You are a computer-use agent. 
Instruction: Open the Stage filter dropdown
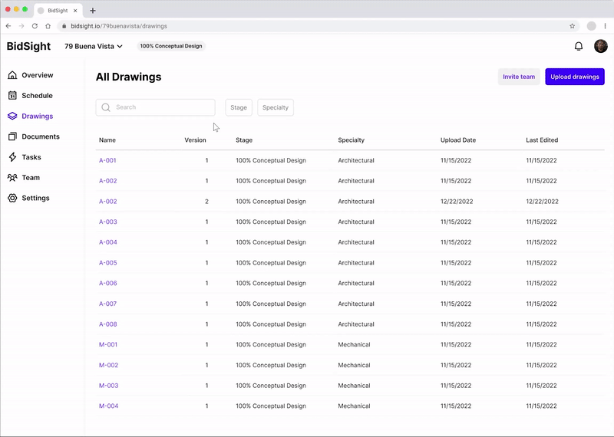click(x=239, y=107)
